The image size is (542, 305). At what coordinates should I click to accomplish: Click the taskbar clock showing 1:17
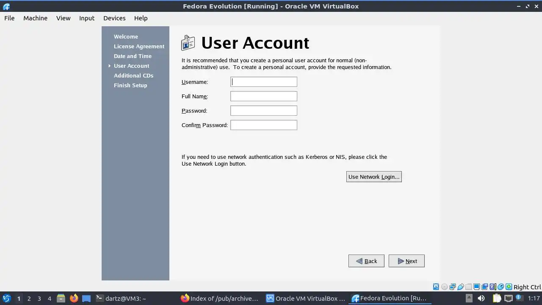pyautogui.click(x=534, y=298)
